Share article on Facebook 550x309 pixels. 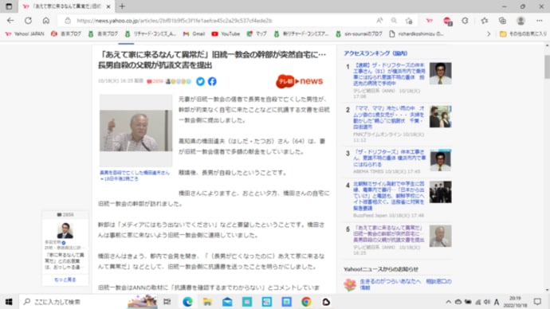pyautogui.click(x=212, y=81)
